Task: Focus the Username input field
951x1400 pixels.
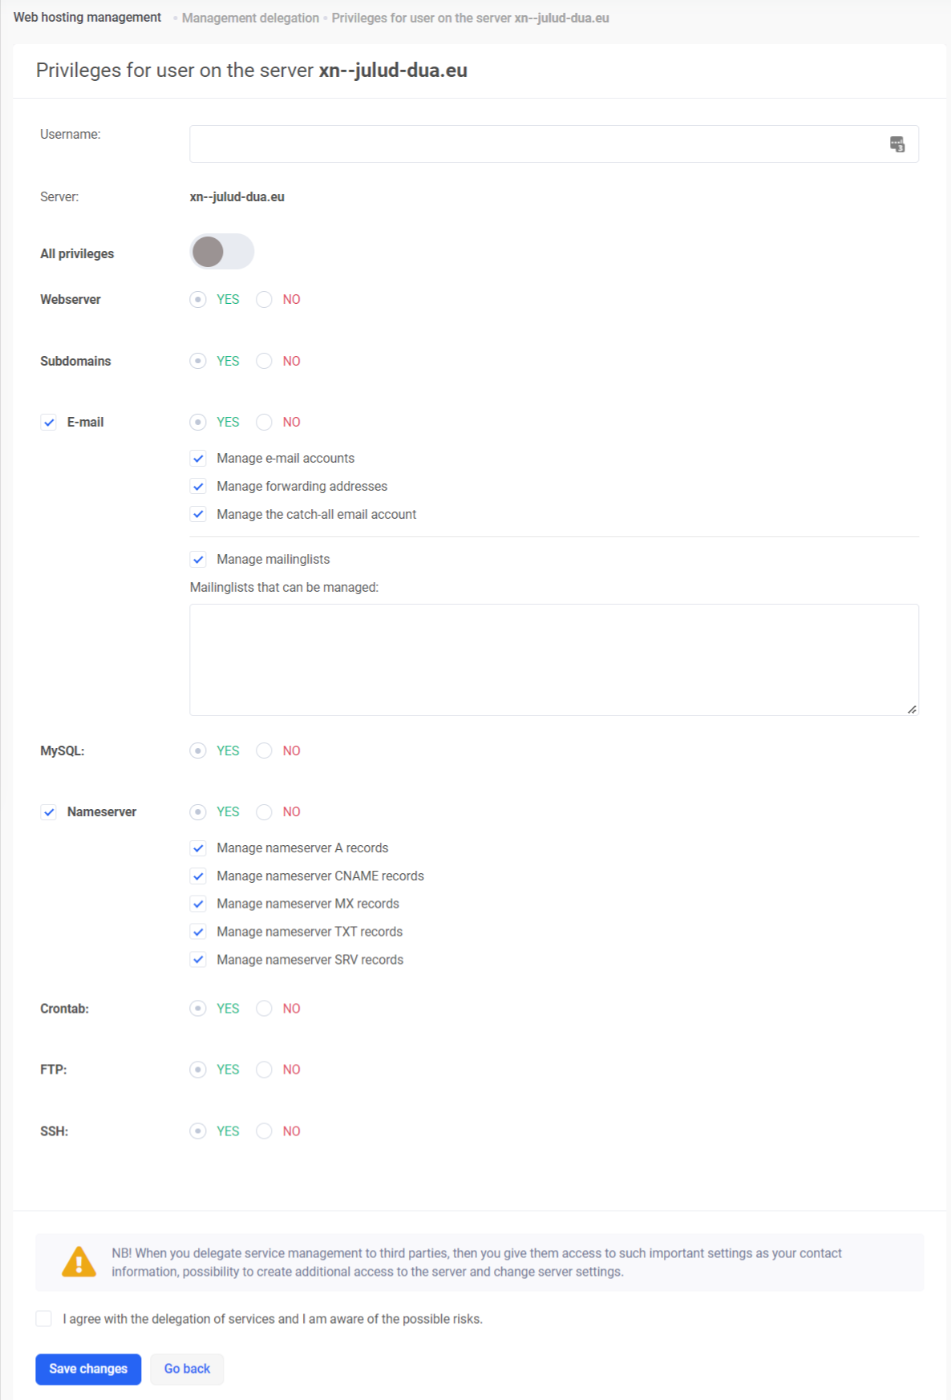Action: (x=537, y=144)
